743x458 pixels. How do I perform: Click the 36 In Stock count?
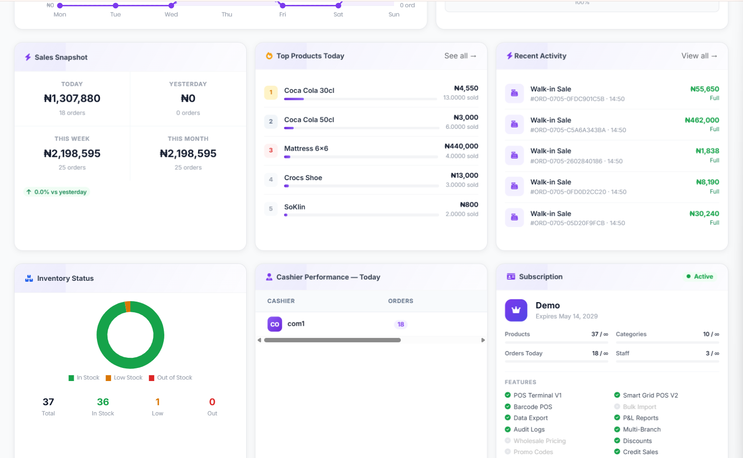pos(103,402)
